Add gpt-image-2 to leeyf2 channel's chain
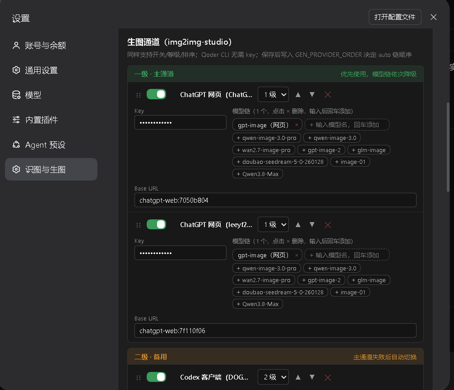This screenshot has width=454, height=390. coord(321,280)
